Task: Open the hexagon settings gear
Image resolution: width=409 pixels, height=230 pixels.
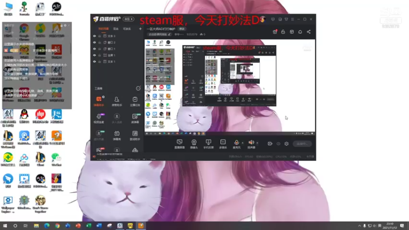Action: click(x=286, y=144)
